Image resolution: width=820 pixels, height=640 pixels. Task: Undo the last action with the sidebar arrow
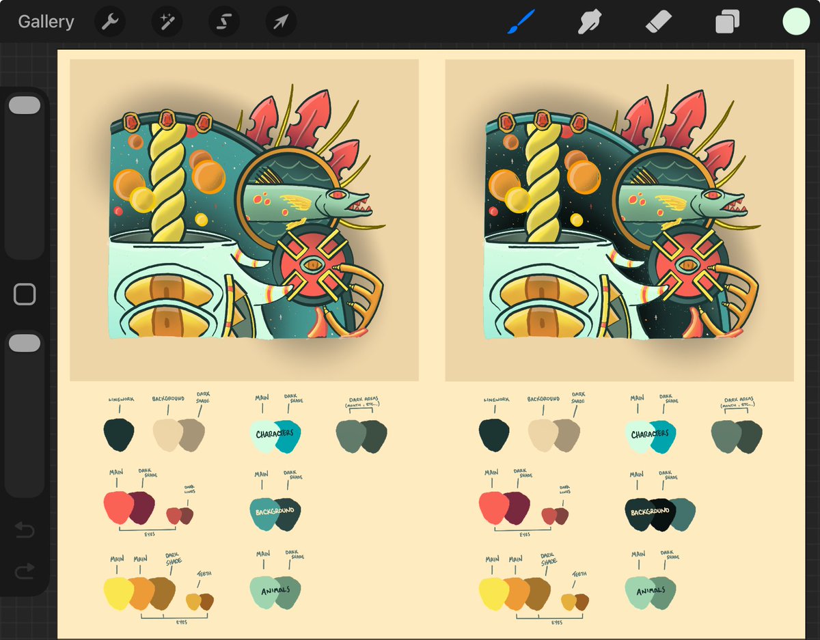coord(25,530)
